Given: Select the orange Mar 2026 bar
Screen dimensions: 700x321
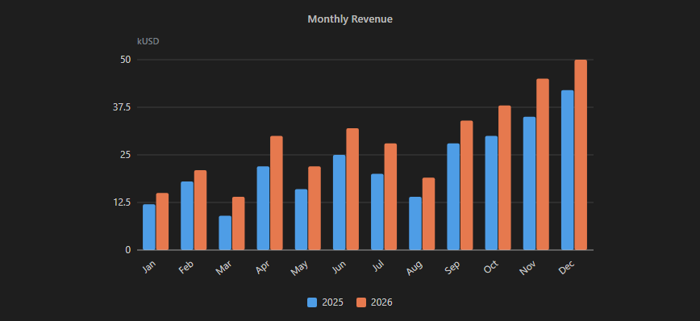Looking at the screenshot, I should (x=239, y=223).
